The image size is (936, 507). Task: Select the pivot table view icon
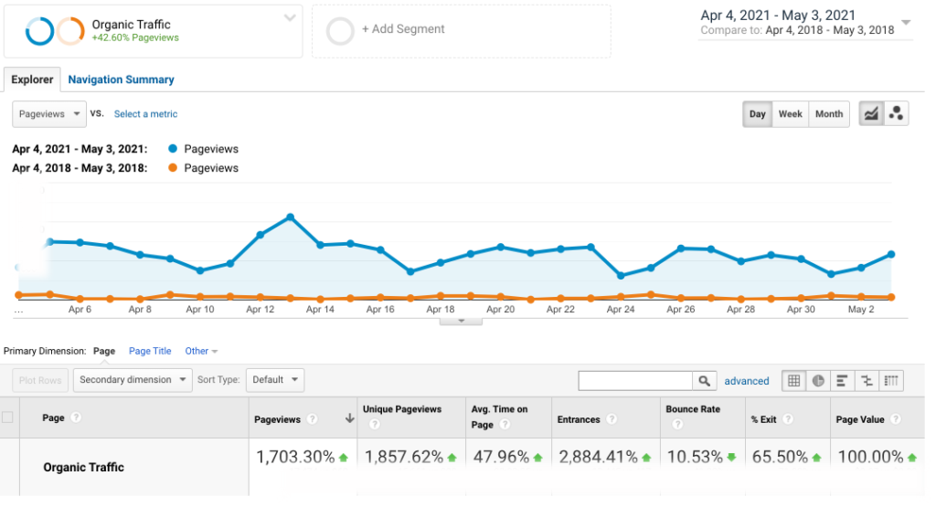click(x=891, y=381)
